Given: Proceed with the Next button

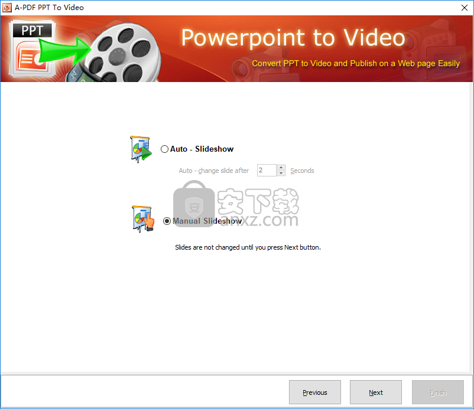Looking at the screenshot, I should (x=376, y=392).
